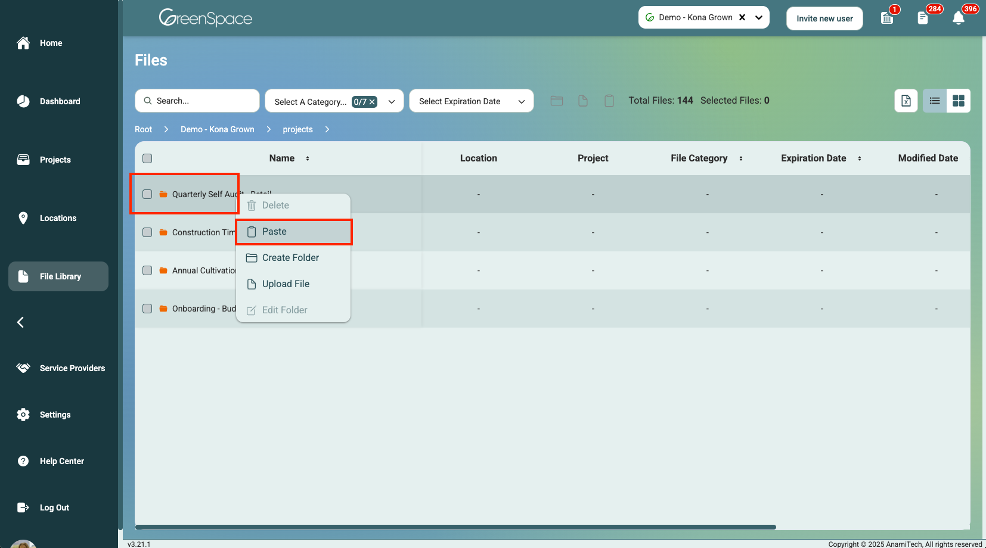Toggle the select-all checkbox in header
Screen dimensions: 986x548
147,158
